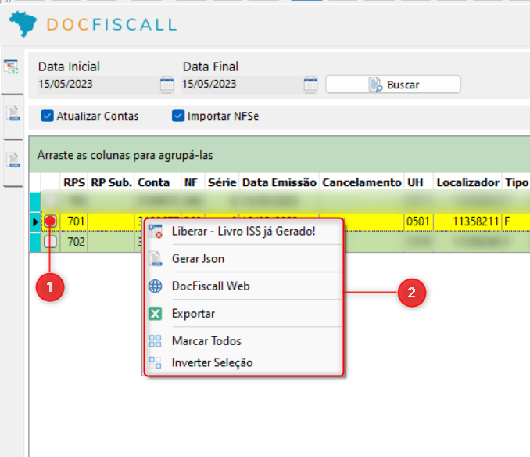Select RPS cell 701
The width and height of the screenshot is (530, 457).
(x=74, y=221)
